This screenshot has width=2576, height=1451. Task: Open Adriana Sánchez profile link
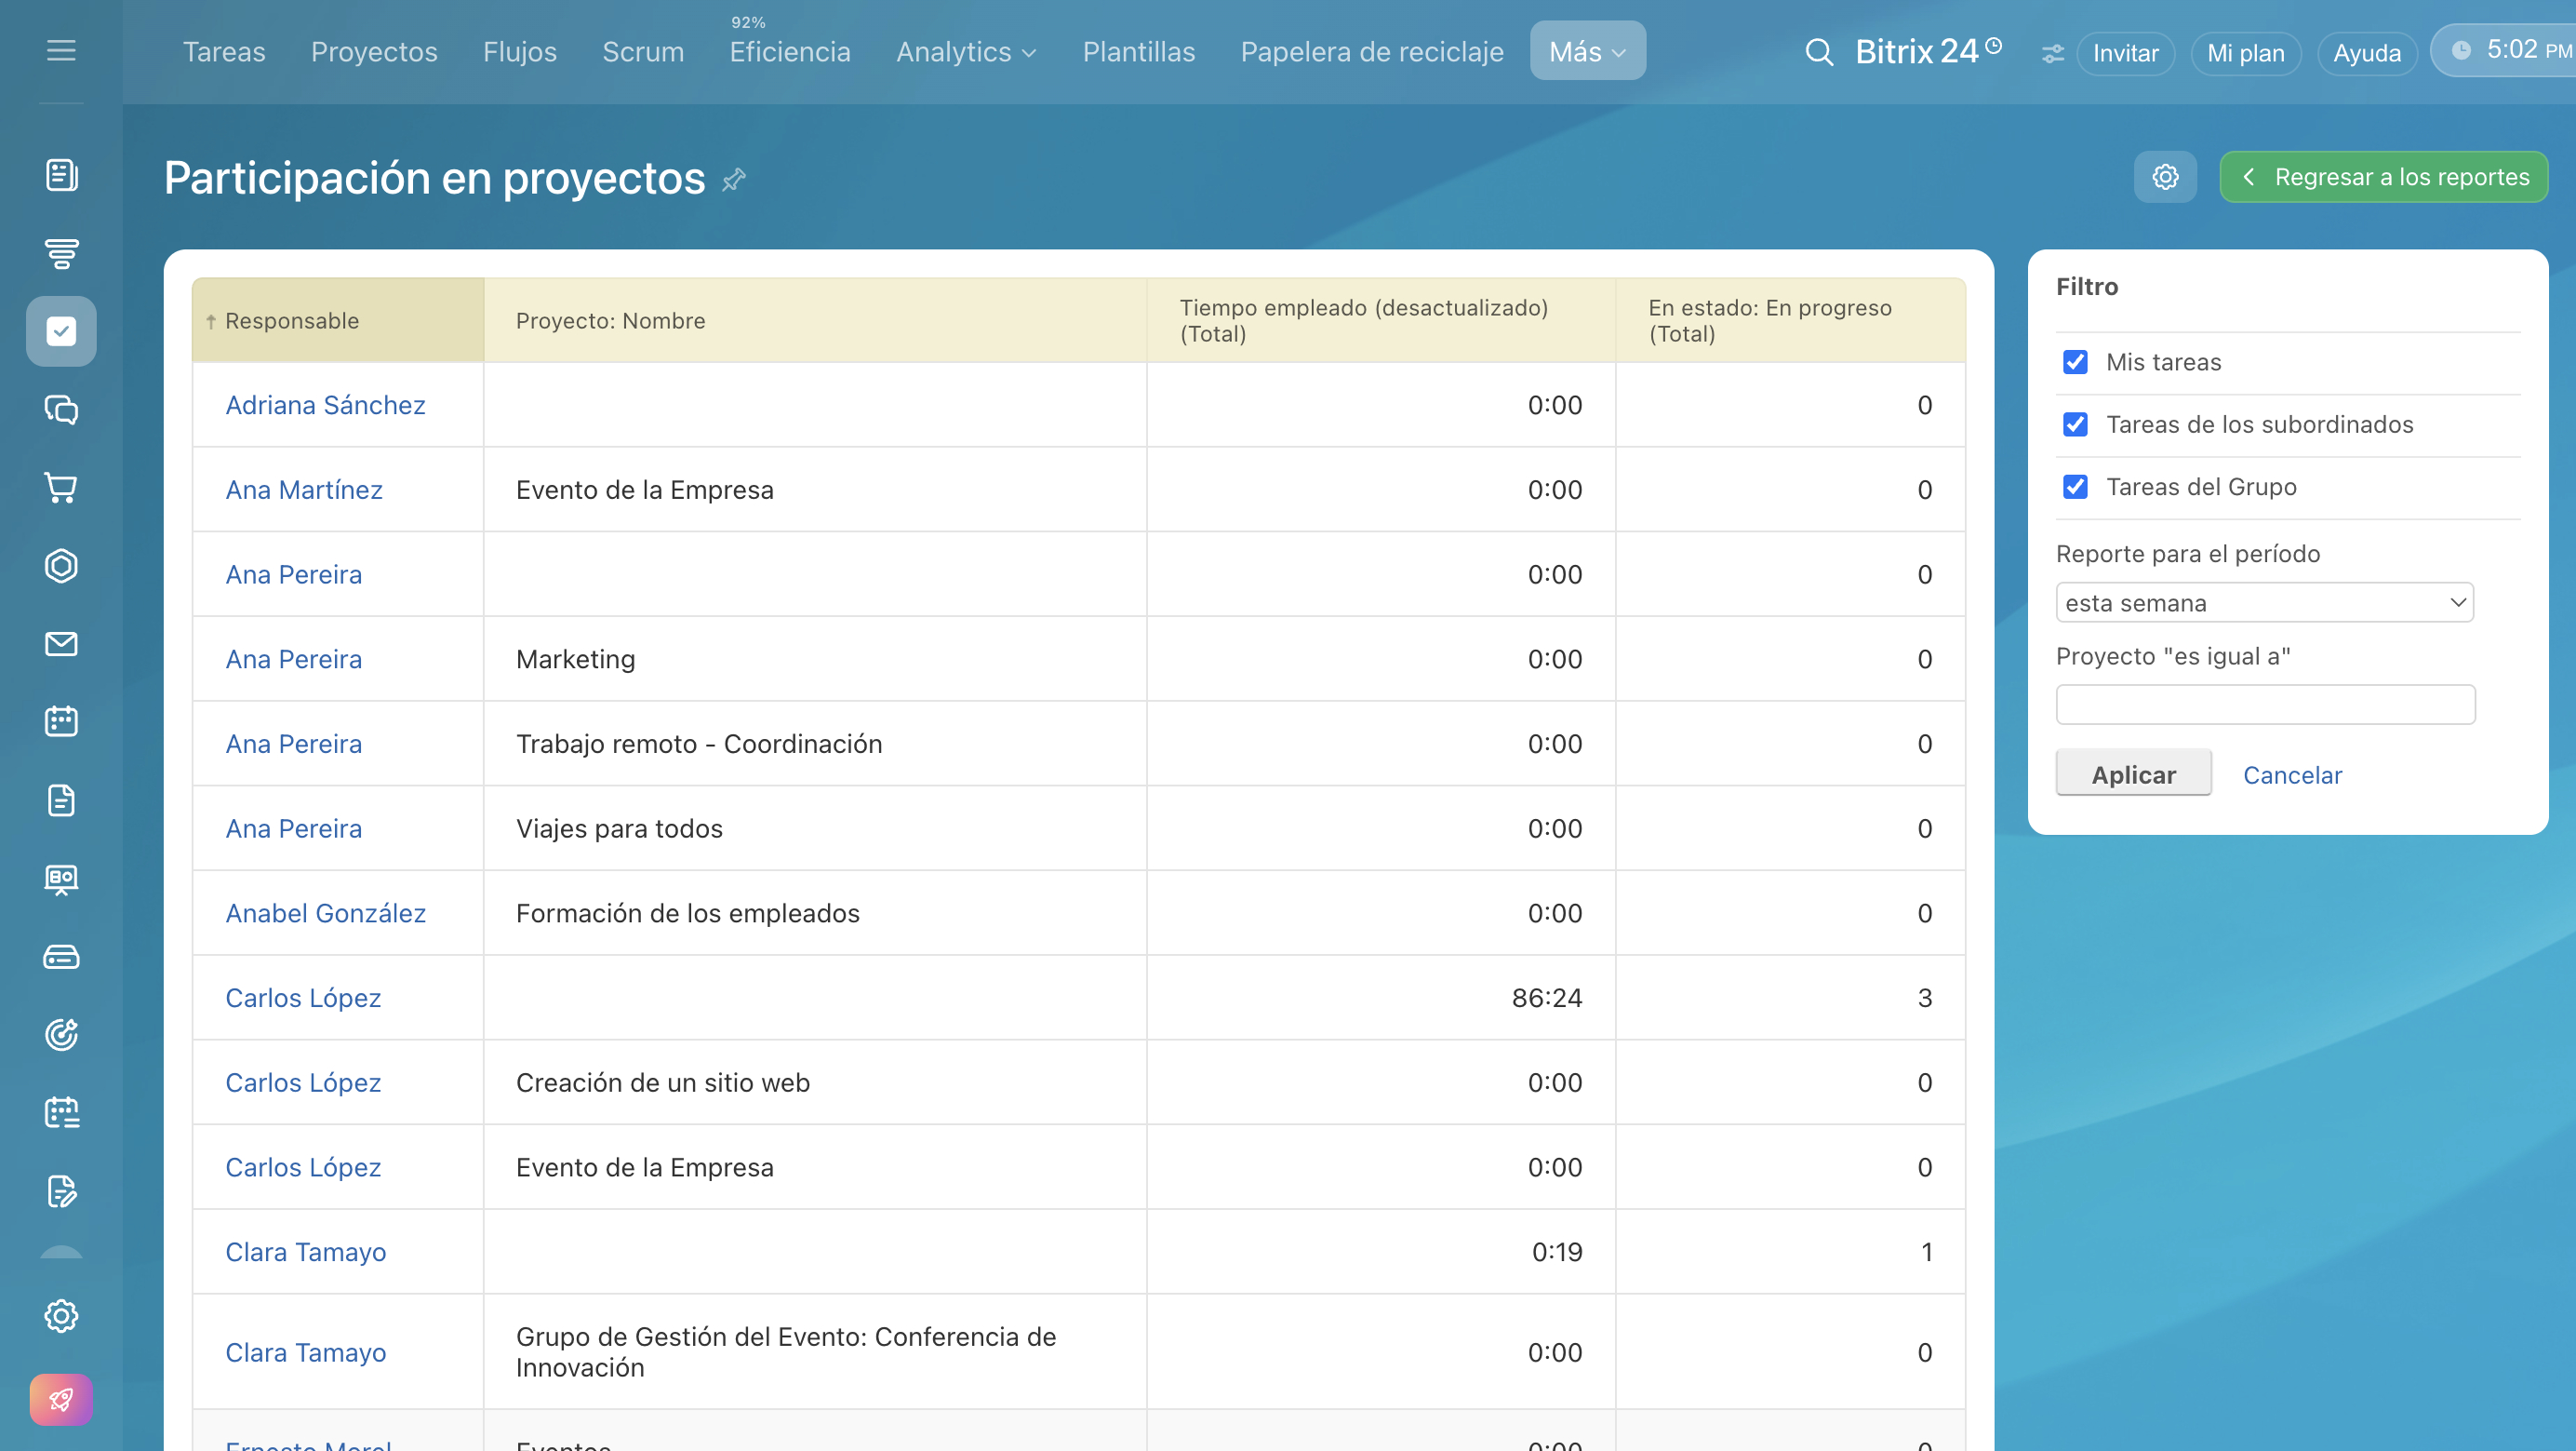tap(325, 405)
